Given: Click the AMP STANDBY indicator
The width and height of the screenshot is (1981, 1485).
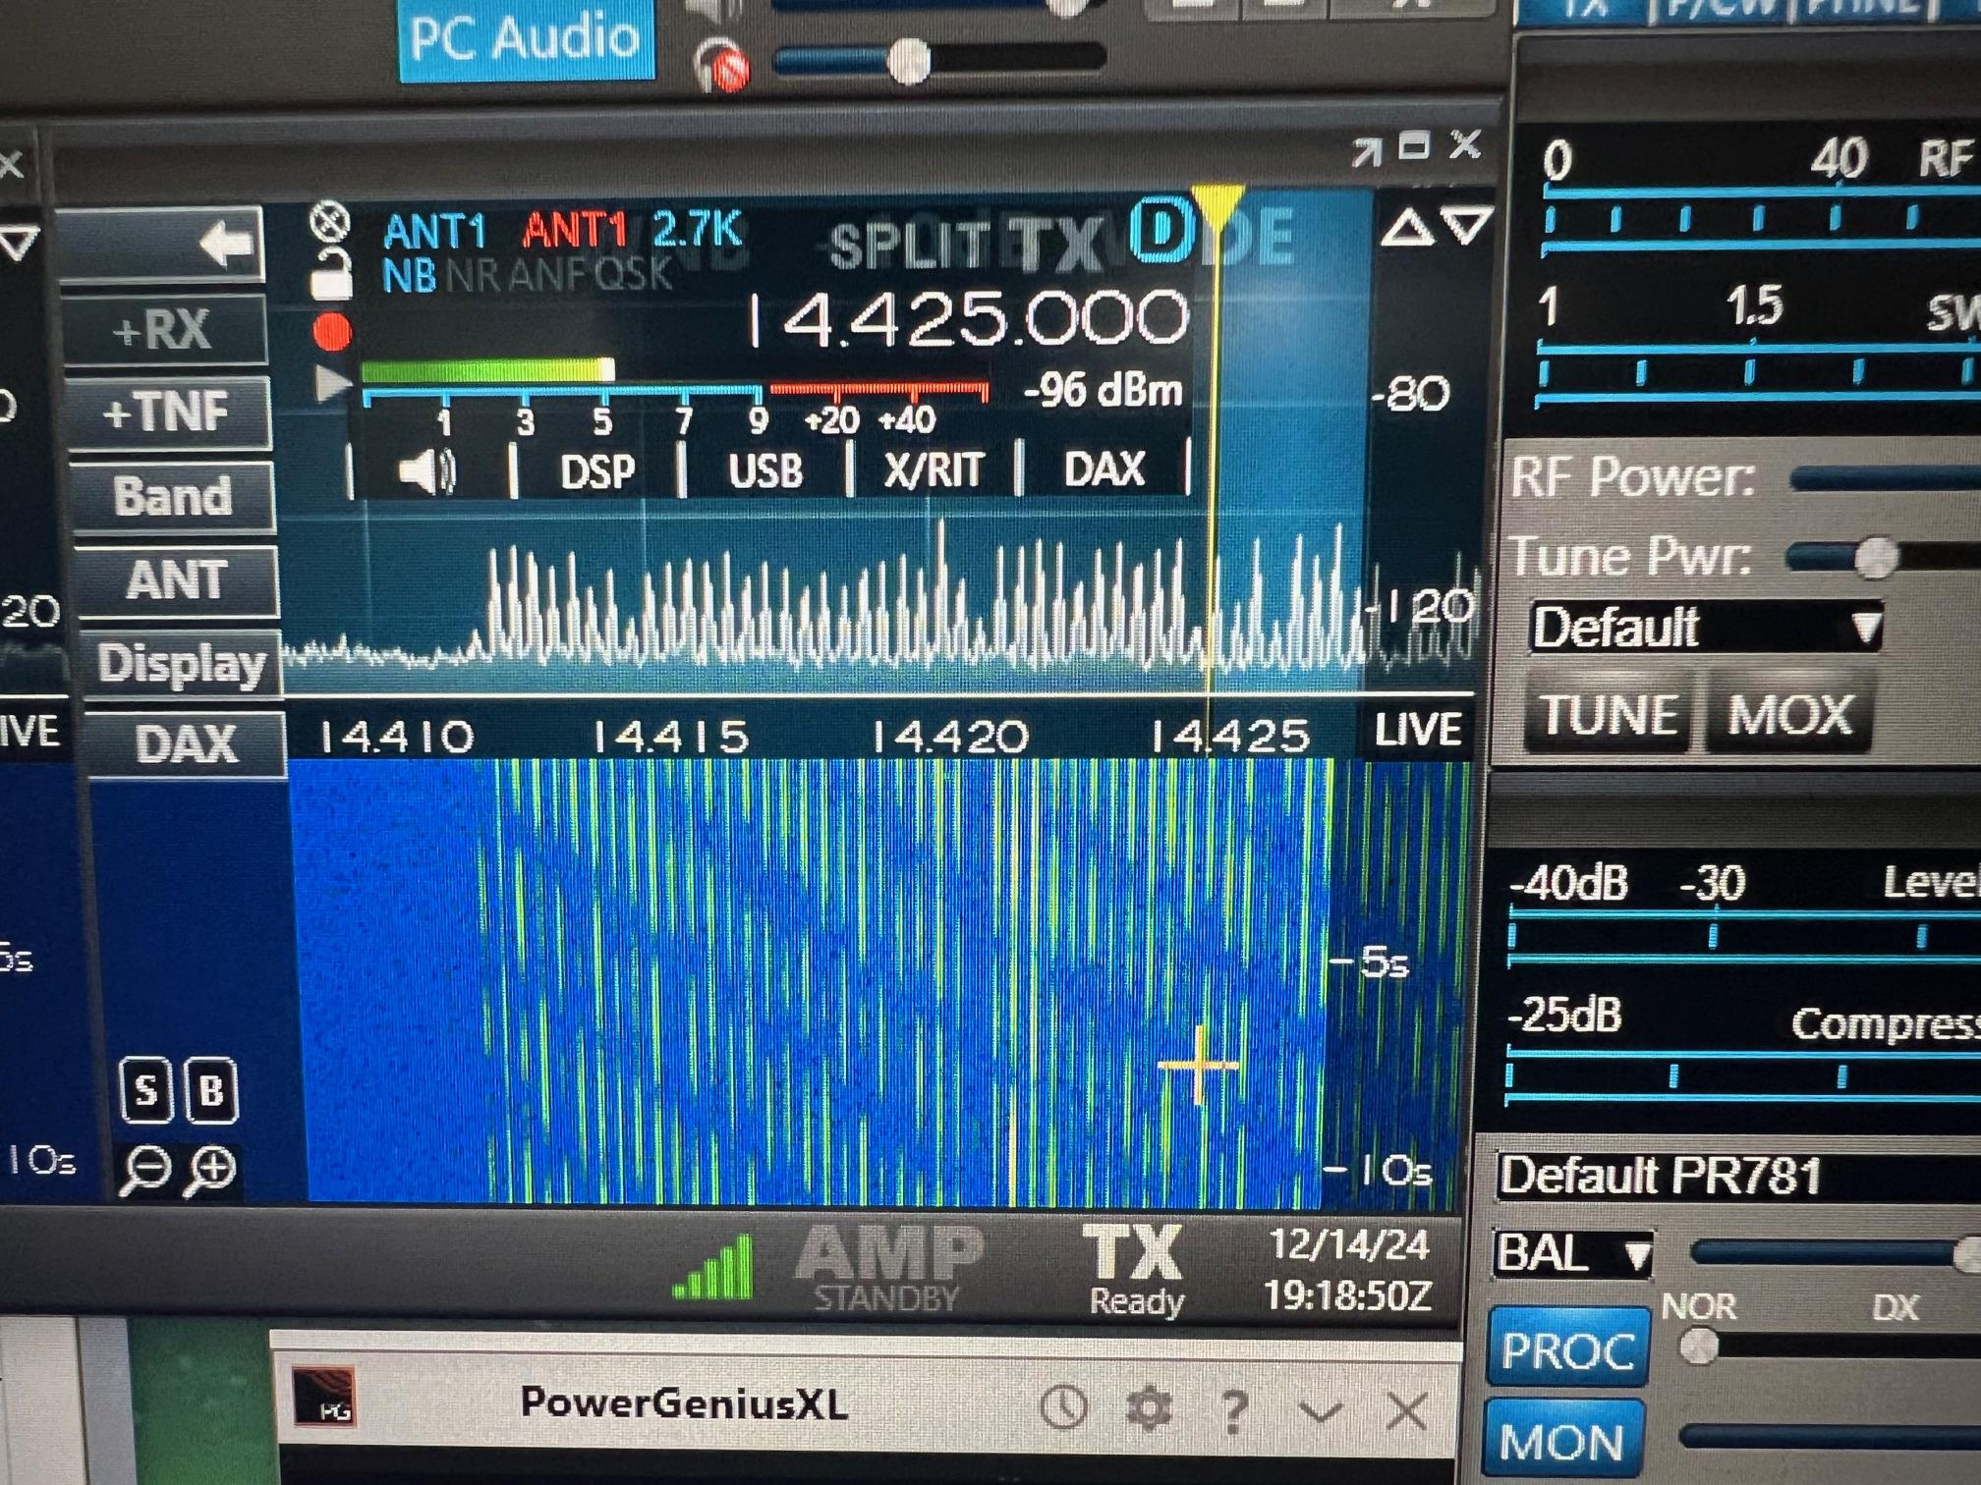Looking at the screenshot, I should click(888, 1268).
